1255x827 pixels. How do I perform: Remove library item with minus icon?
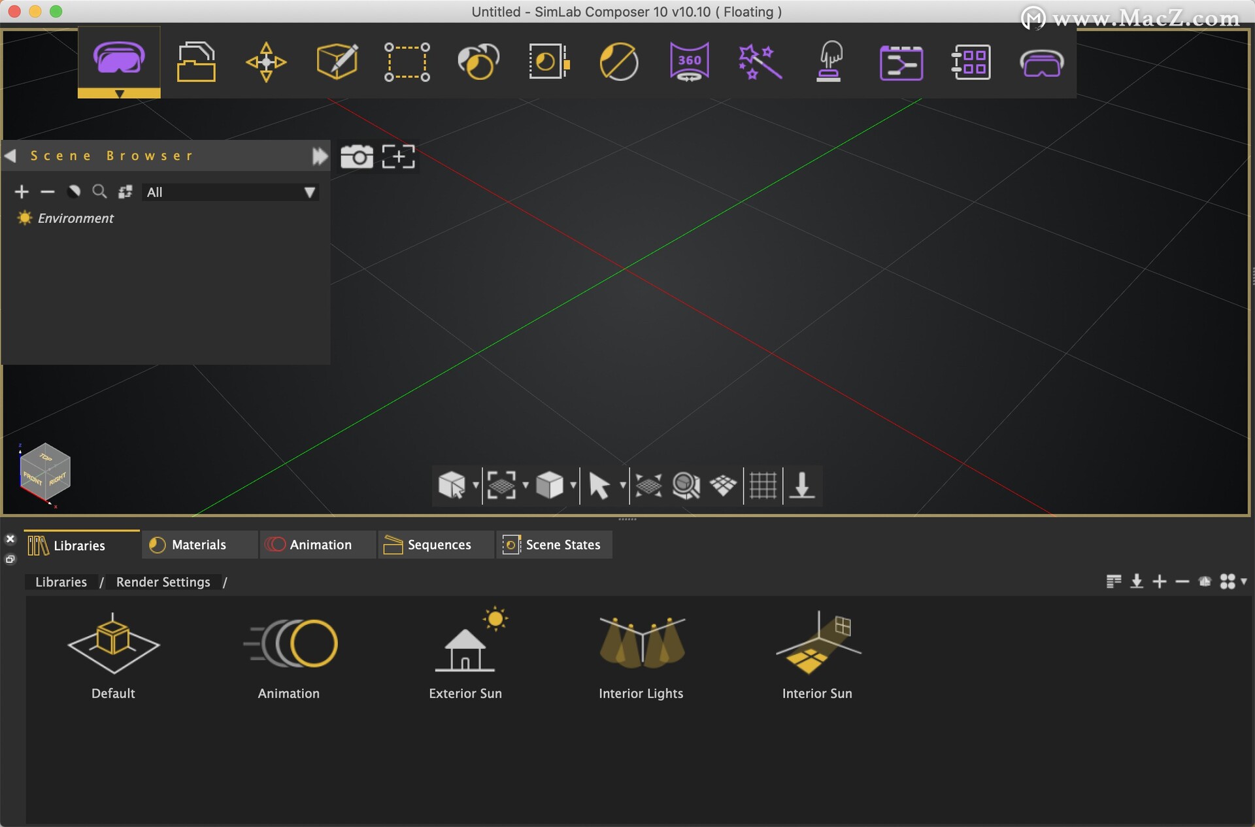[1182, 581]
